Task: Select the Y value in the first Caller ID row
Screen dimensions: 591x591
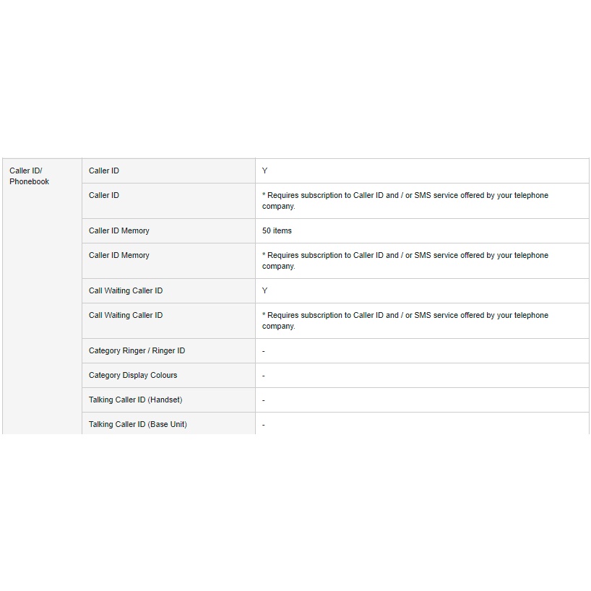Action: (265, 171)
